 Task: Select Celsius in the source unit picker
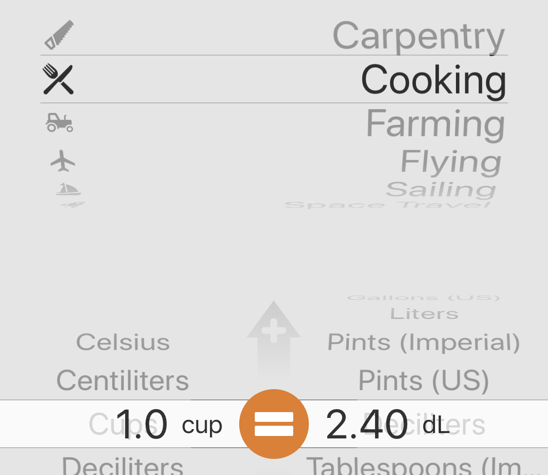coord(123,342)
